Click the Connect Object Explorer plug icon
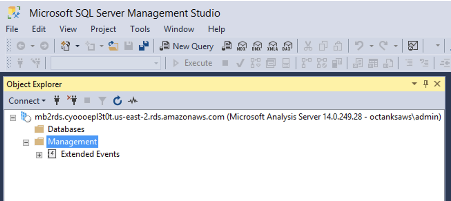This screenshot has width=451, height=201. tap(57, 100)
